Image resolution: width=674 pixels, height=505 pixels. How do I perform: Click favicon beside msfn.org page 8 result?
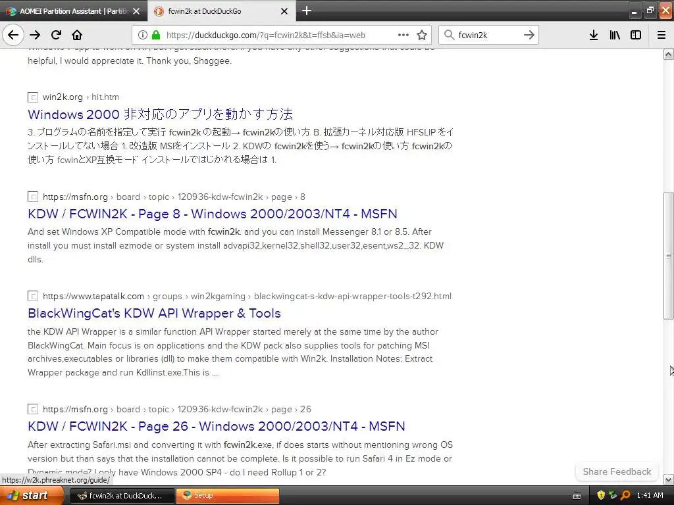click(x=33, y=197)
